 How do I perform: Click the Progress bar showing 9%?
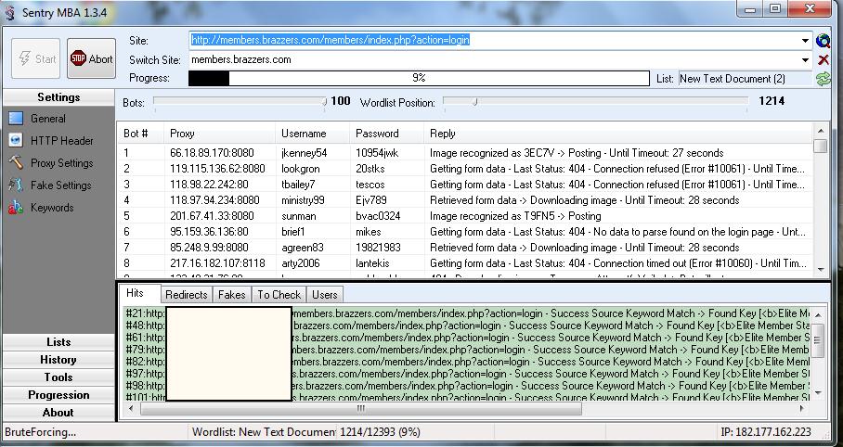419,79
